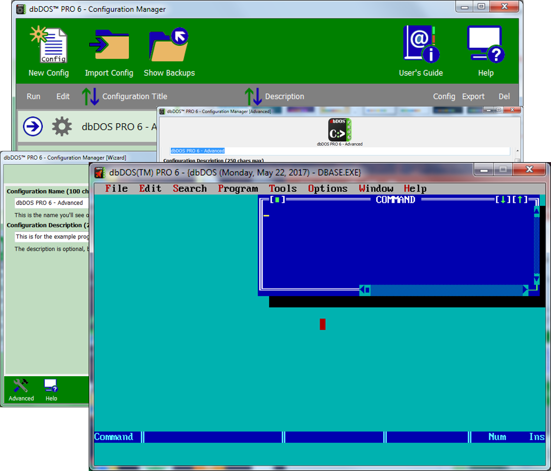Click the Configuration Manager title bar icon
551x471 pixels.
(21, 9)
